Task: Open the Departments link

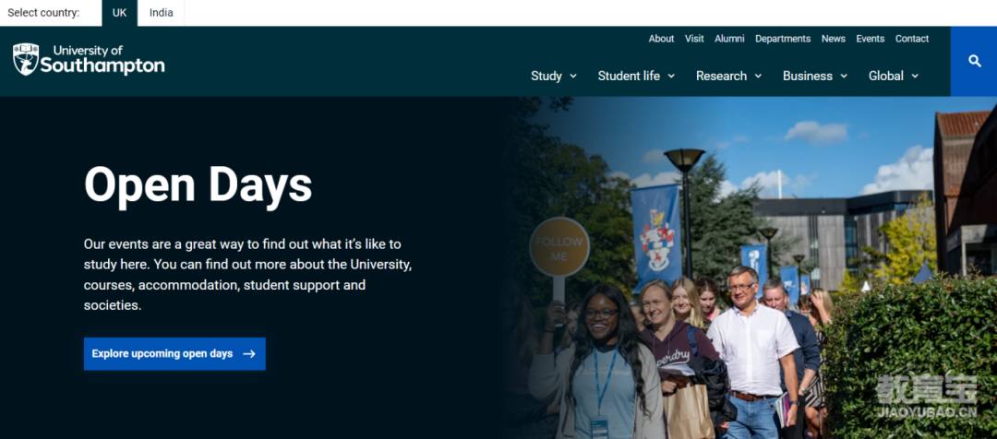Action: tap(783, 39)
